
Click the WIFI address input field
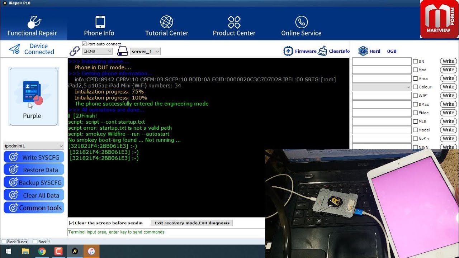pos(382,96)
